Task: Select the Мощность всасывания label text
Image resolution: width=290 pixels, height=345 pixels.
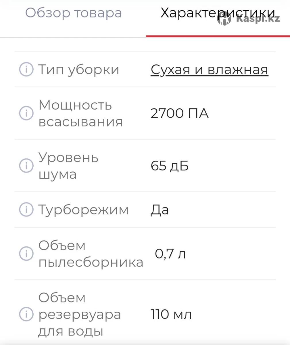Action: [x=80, y=113]
